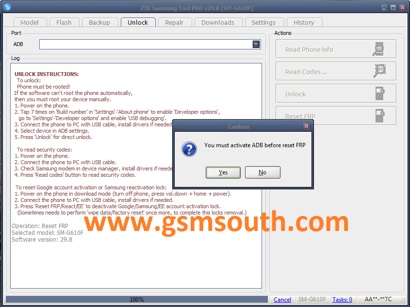
Task: Click 'Read Codes ...' button label
Action: (x=306, y=72)
